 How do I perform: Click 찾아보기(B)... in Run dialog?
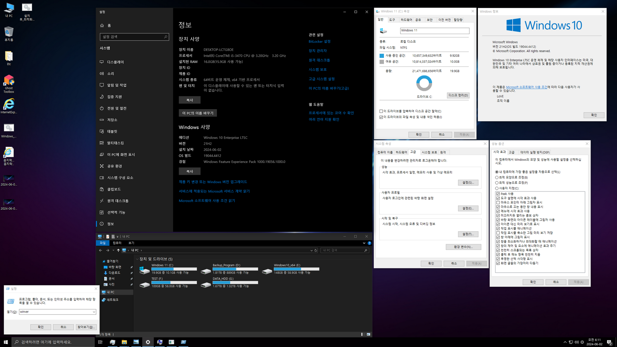(x=86, y=327)
